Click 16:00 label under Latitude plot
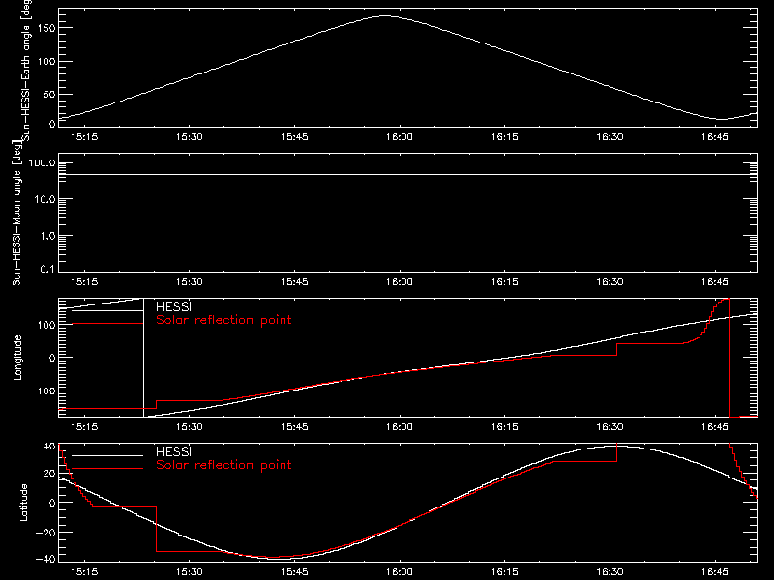The width and height of the screenshot is (774, 580). coord(400,572)
